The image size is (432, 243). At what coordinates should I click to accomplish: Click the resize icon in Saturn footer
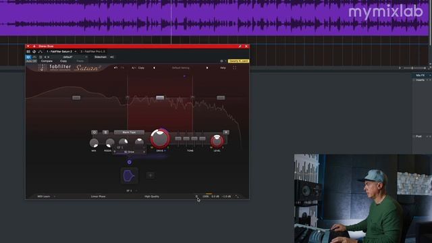pos(237,196)
